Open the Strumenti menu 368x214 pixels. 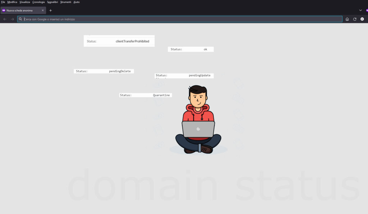[x=66, y=2]
